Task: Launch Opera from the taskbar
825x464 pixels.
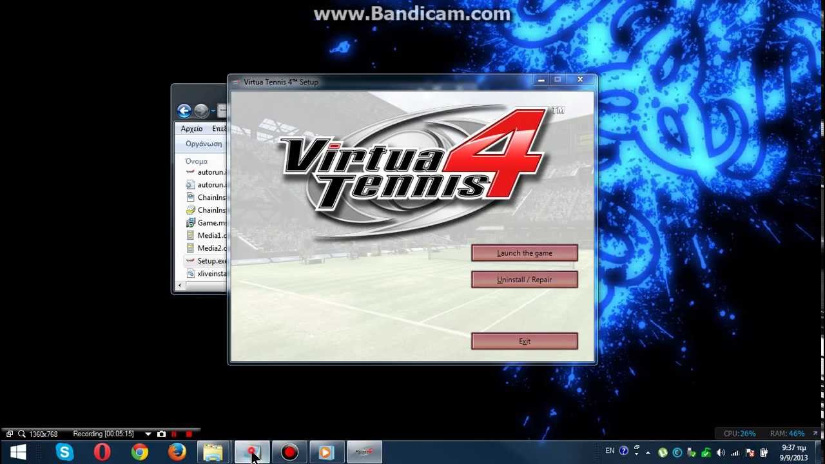Action: point(102,452)
